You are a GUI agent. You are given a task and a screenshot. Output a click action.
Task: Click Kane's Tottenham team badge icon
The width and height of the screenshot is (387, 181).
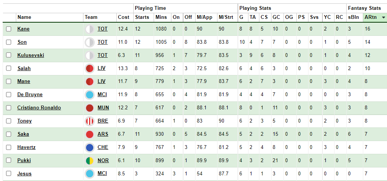(x=89, y=29)
